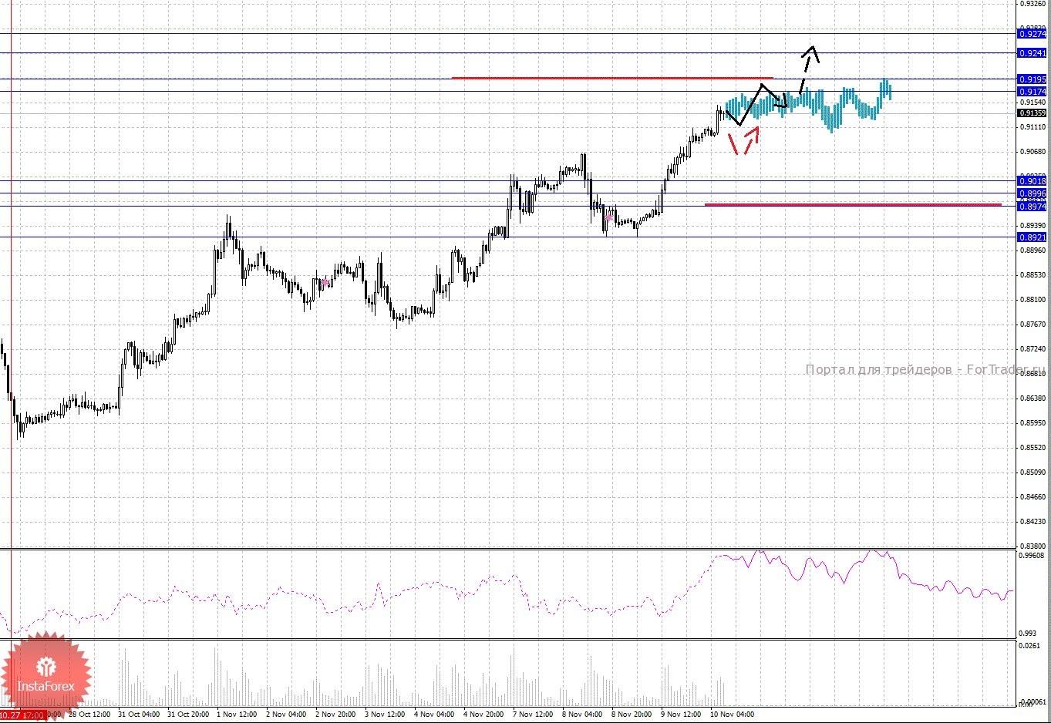1051x723 pixels.
Task: Select the red vertical line at the left edge
Action: 11,308
